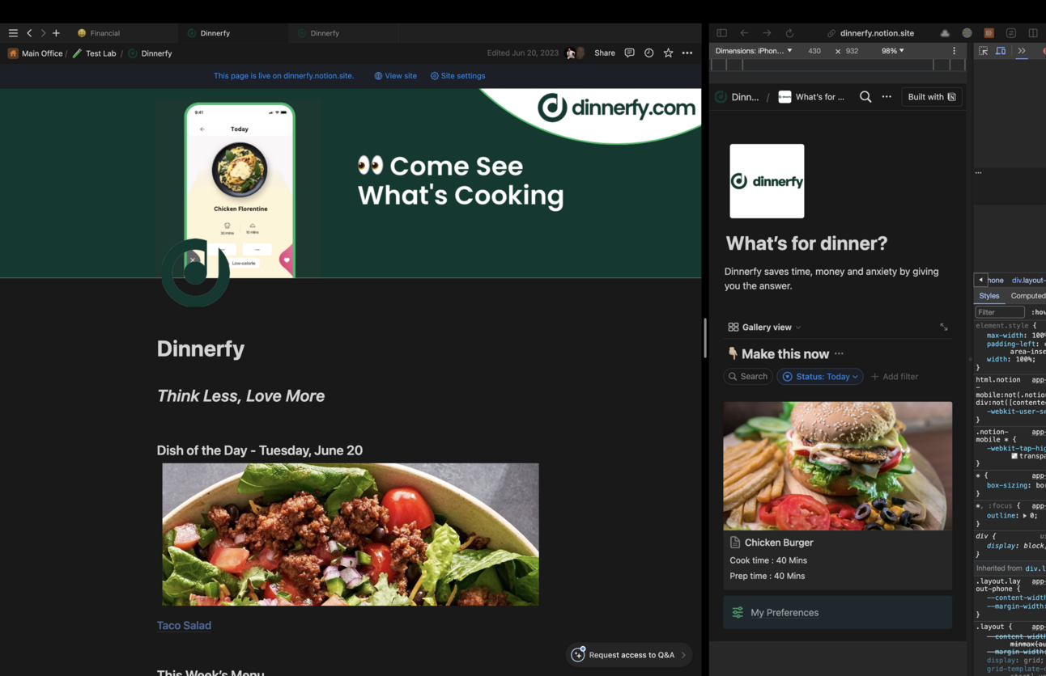Expand gallery with the full-page arrows icon
1046x676 pixels.
coord(944,327)
